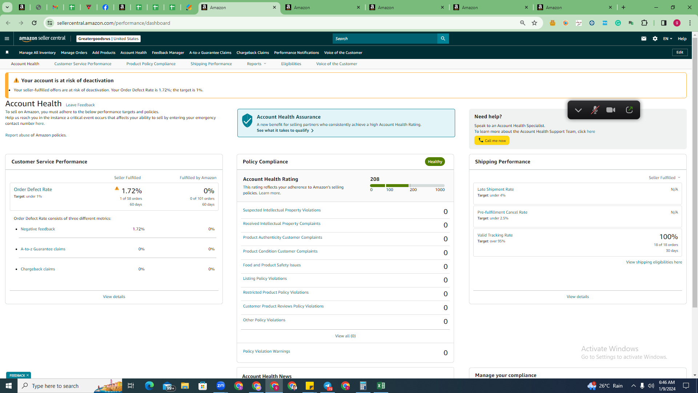This screenshot has height=393, width=698.
Task: Open the Reports dropdown menu
Action: click(x=257, y=64)
